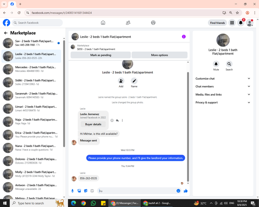The image size is (259, 207).
Task: Reload the browser page
Action: click(x=19, y=13)
